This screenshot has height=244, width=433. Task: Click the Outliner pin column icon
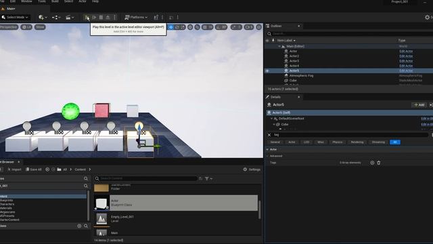273,41
